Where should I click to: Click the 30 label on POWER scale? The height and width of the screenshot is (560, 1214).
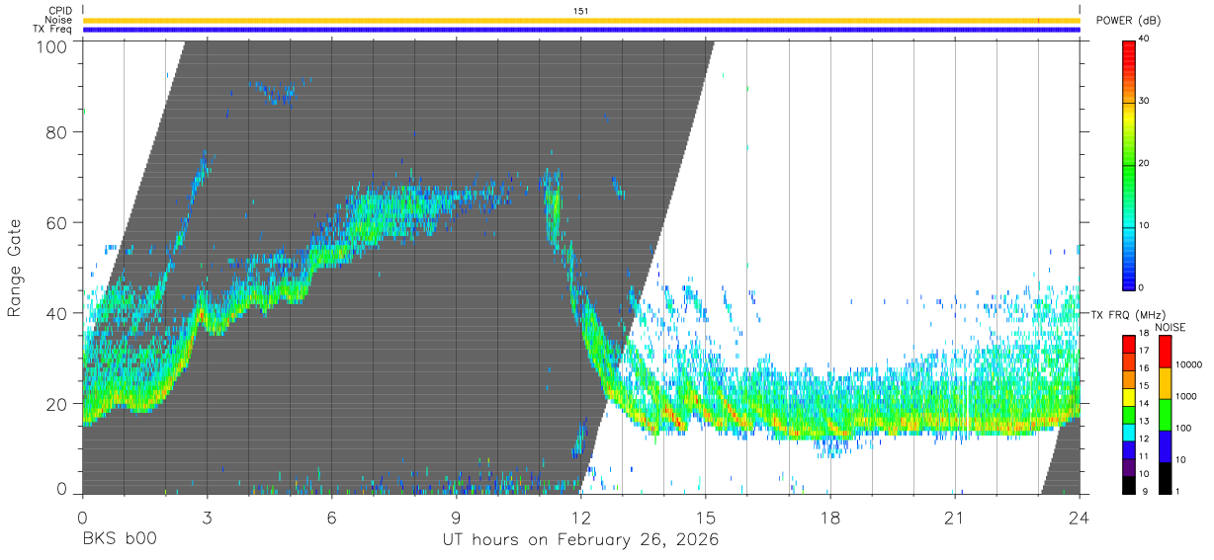tap(1145, 102)
